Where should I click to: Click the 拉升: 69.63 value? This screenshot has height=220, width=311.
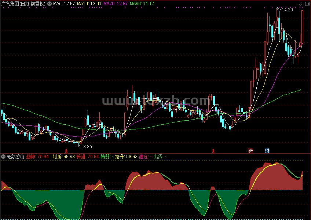click(126, 157)
